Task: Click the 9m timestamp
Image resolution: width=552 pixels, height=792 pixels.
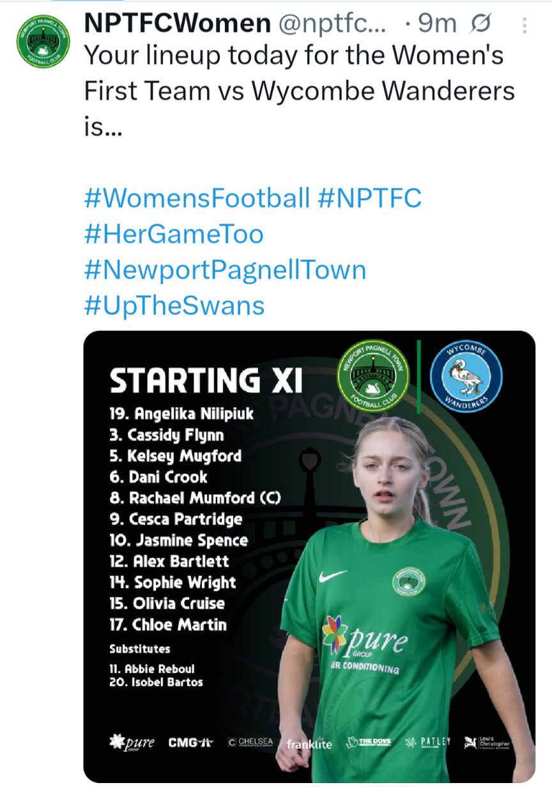Action: click(438, 24)
